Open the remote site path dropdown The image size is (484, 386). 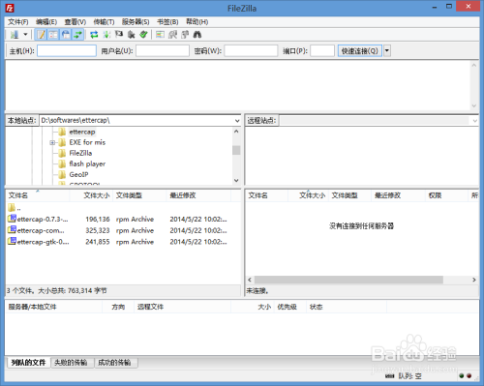click(474, 121)
